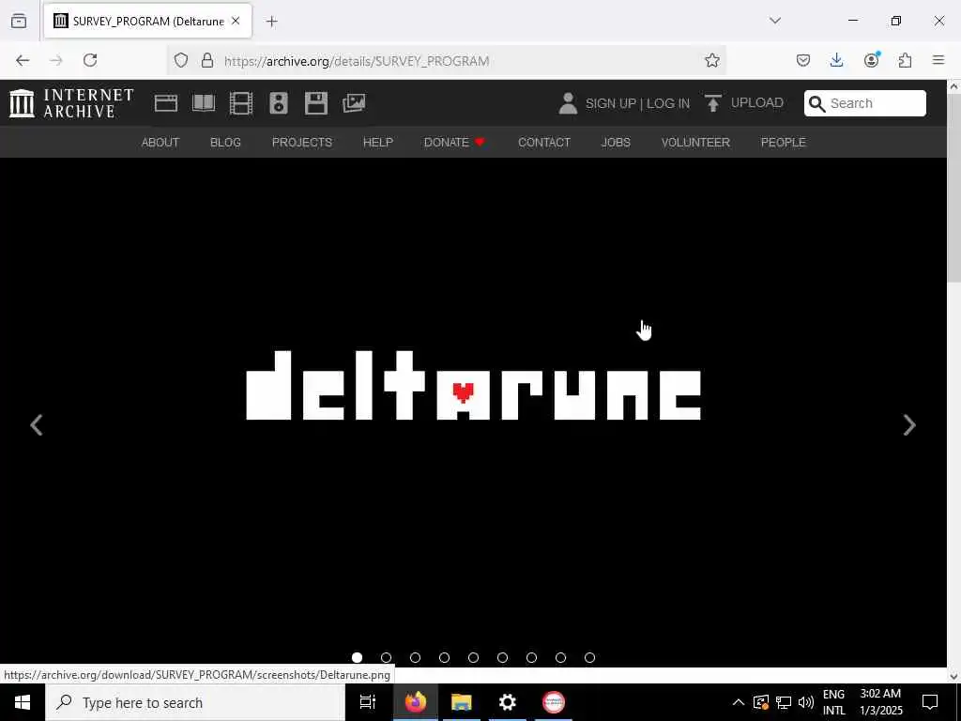This screenshot has height=721, width=961.
Task: Open the DONATE menu item
Action: click(x=455, y=143)
